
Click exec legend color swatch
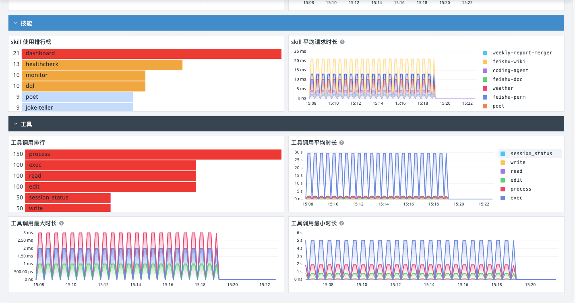[502, 198]
